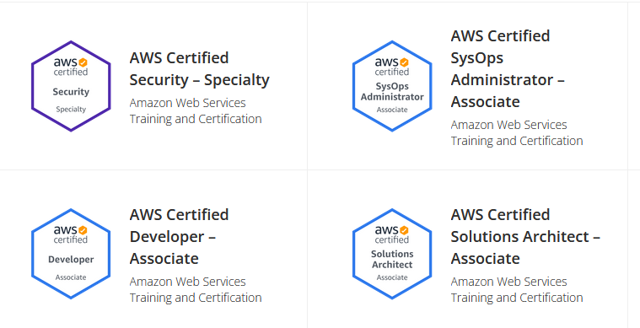Click orange checkmark on SysOps Administrator badge

click(404, 62)
